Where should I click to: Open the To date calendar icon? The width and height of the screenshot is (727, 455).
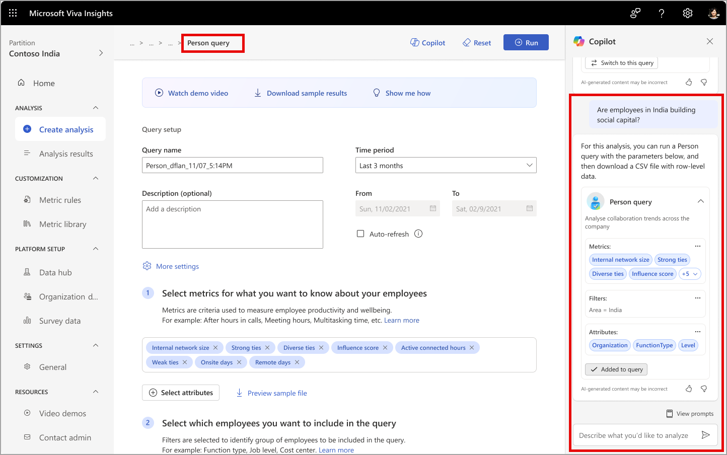point(530,208)
